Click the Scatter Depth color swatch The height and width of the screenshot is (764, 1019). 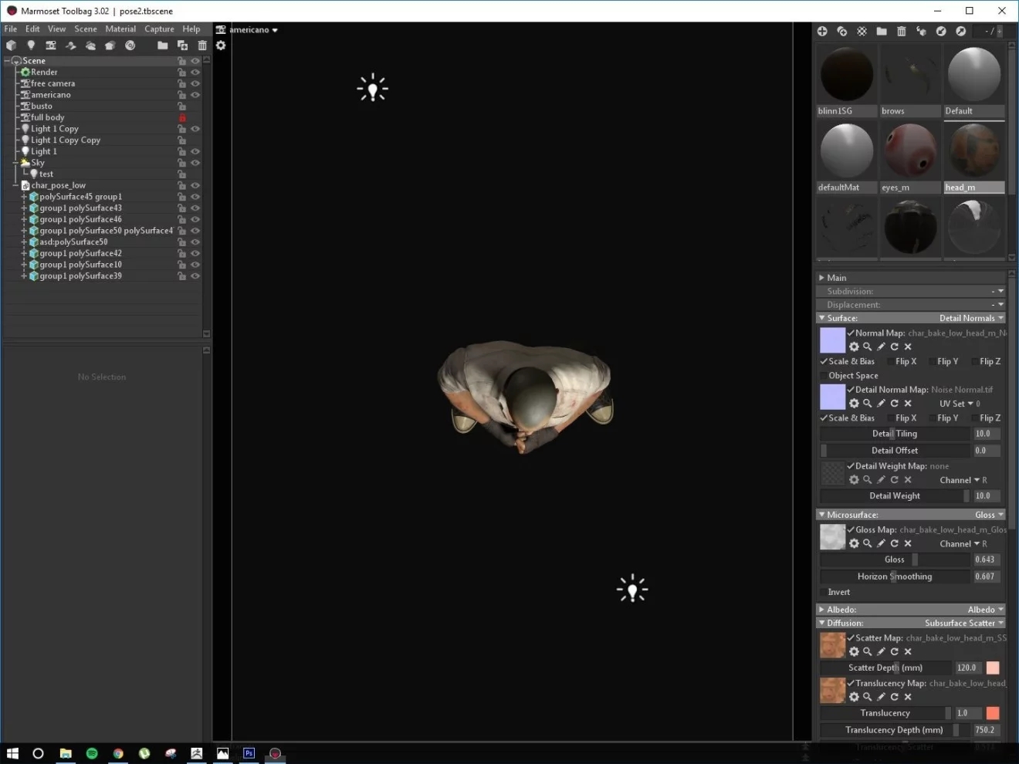pyautogui.click(x=993, y=668)
